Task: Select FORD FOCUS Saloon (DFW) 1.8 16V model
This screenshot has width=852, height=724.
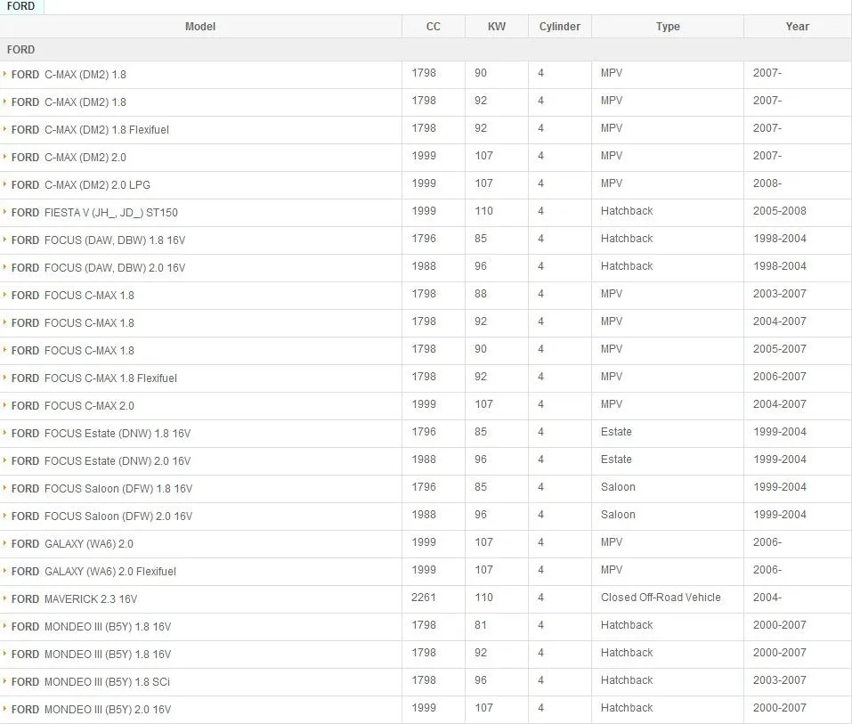Action: (101, 489)
